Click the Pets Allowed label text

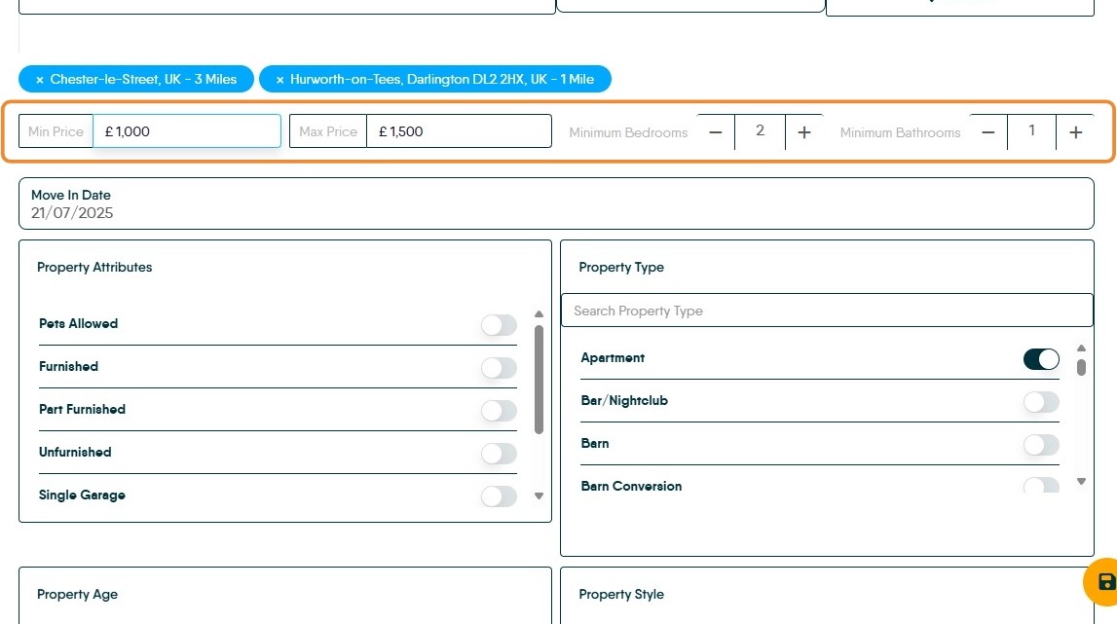tap(78, 323)
